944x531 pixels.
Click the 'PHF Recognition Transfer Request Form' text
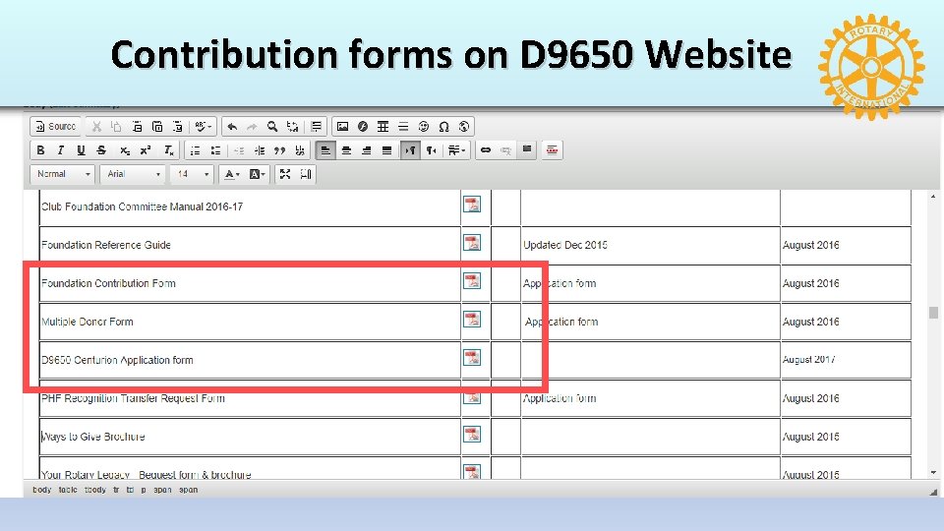coord(133,398)
